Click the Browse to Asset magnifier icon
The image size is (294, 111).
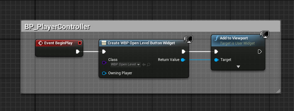tap(149, 65)
